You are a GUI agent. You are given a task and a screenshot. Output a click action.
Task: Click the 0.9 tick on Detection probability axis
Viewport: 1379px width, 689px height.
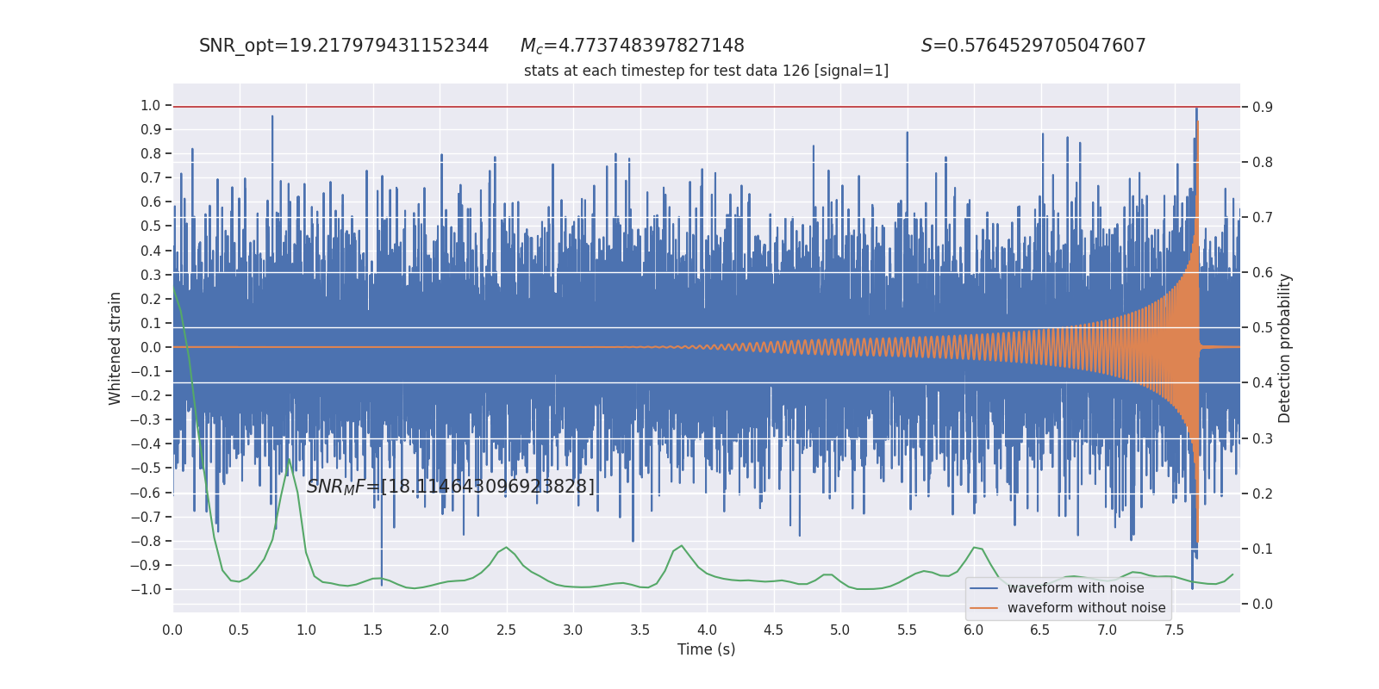pyautogui.click(x=1263, y=107)
